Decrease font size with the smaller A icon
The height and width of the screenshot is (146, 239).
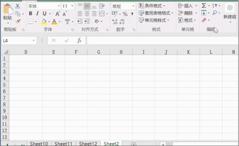65,14
